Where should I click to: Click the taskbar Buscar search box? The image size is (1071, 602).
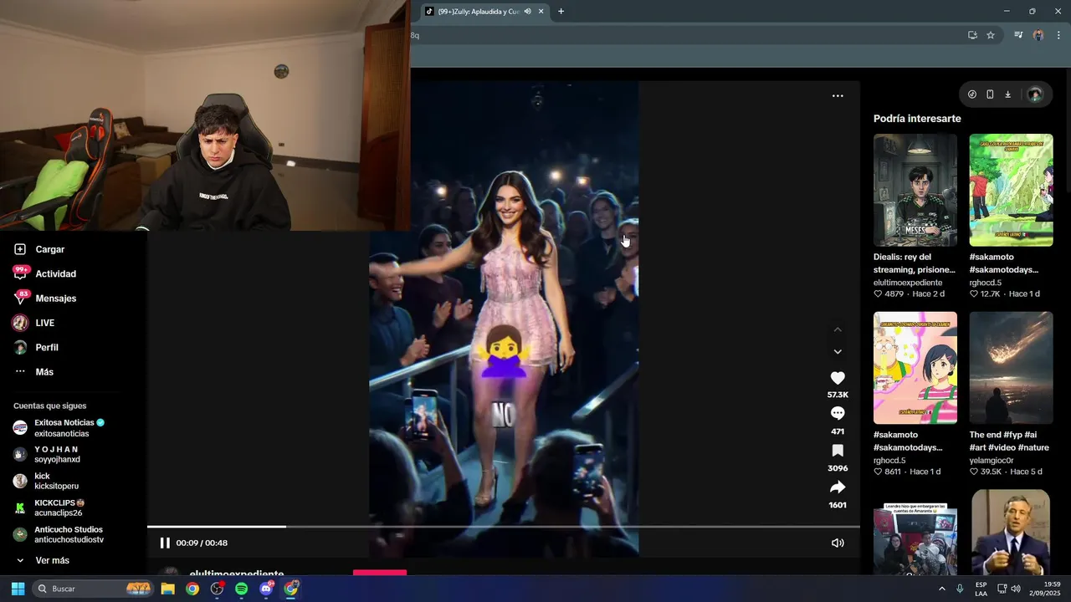pyautogui.click(x=92, y=589)
